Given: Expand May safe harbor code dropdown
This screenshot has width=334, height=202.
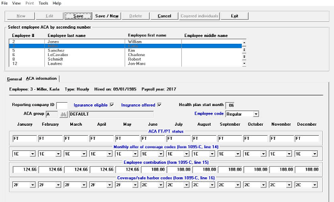Looking at the screenshot, I should tap(135, 185).
